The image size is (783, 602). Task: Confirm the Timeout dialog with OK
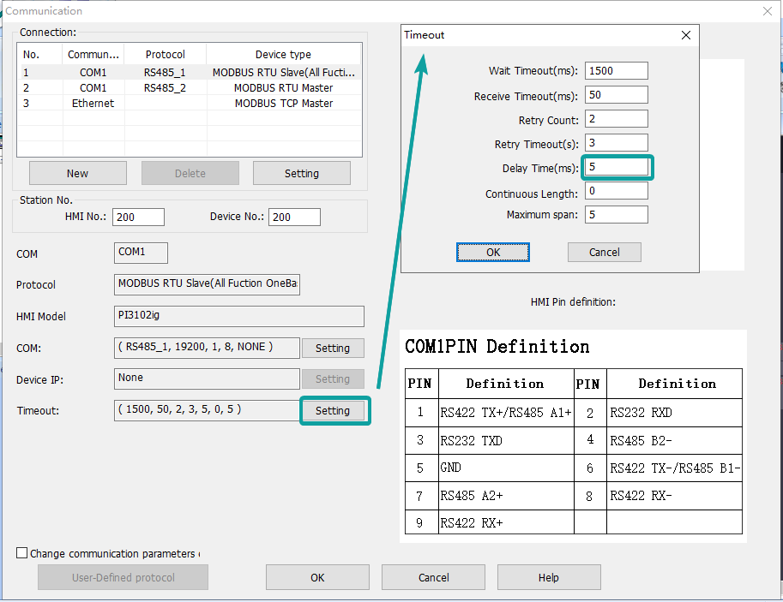click(x=493, y=253)
